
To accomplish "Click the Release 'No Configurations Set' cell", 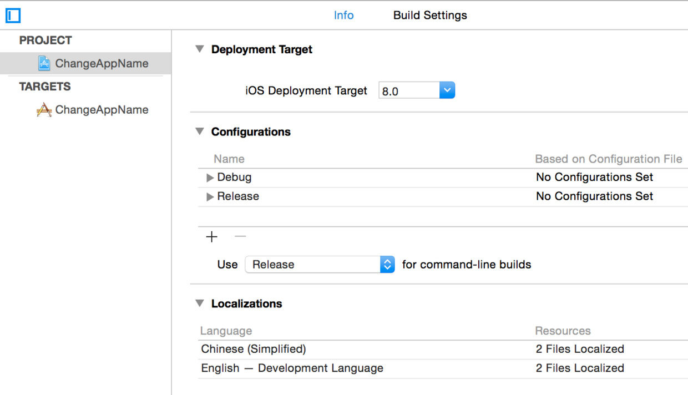I will [x=594, y=196].
